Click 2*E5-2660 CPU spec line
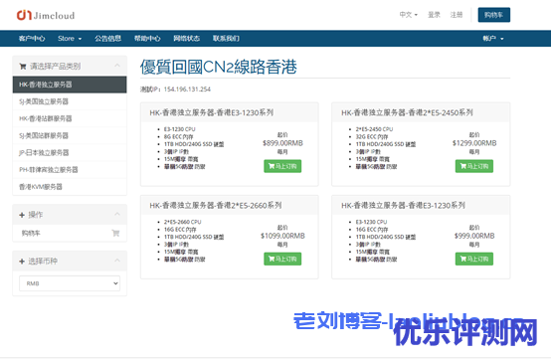 183,222
